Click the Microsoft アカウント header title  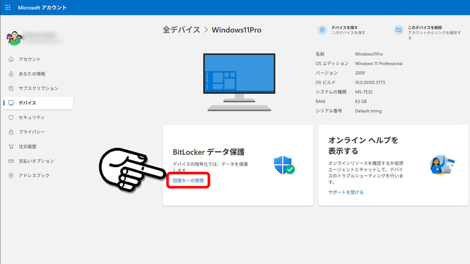coord(42,8)
